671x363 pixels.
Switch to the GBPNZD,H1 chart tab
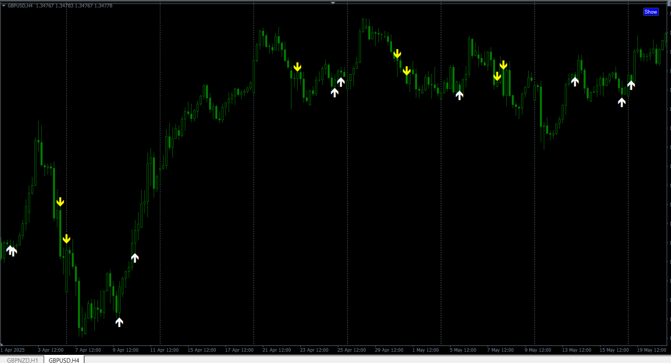[22, 360]
